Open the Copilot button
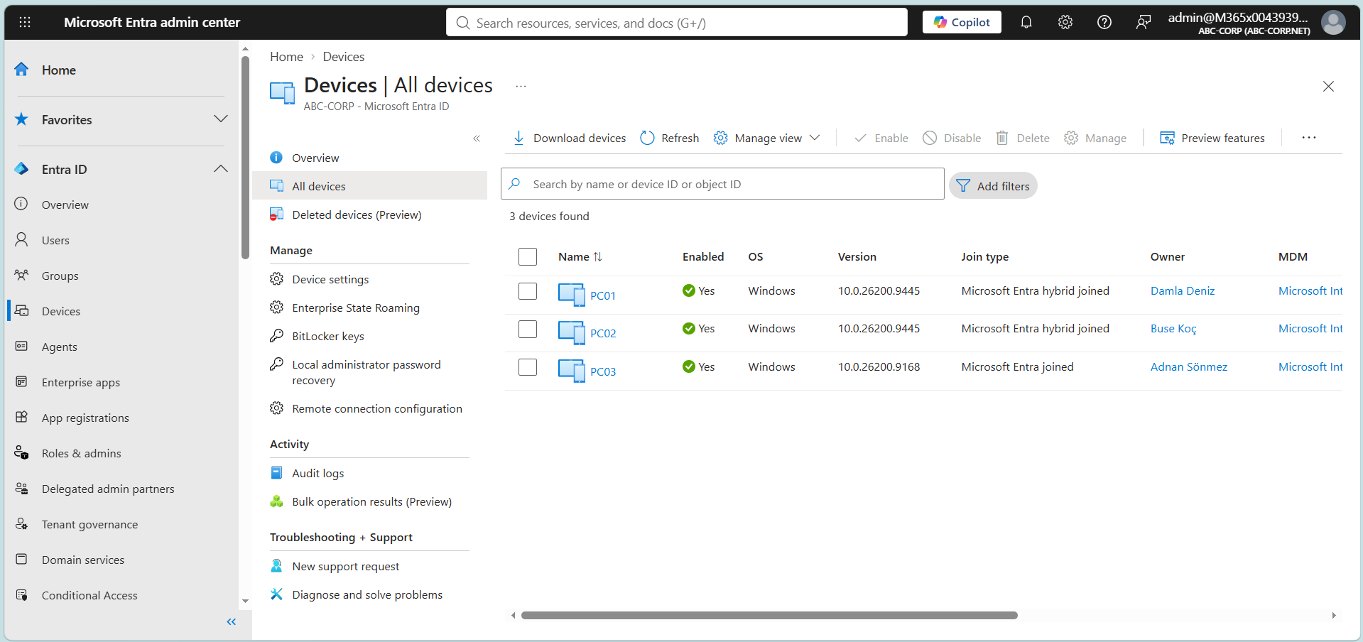1363x642 pixels. tap(962, 22)
